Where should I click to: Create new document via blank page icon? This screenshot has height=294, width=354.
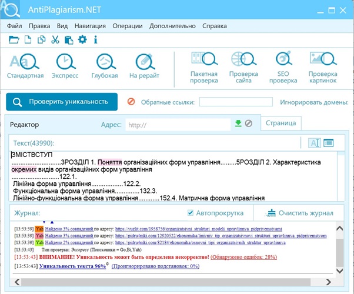(28, 40)
